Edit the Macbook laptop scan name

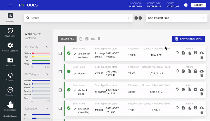(75, 90)
